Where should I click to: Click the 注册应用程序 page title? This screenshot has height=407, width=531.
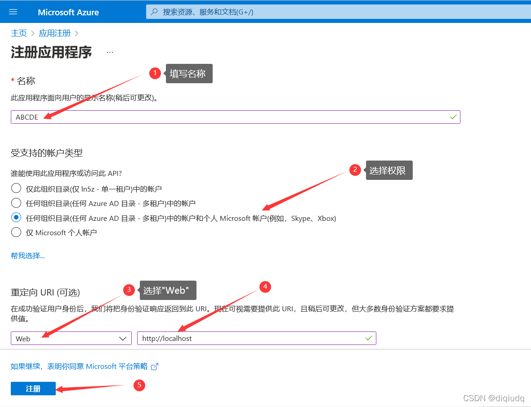coord(51,52)
